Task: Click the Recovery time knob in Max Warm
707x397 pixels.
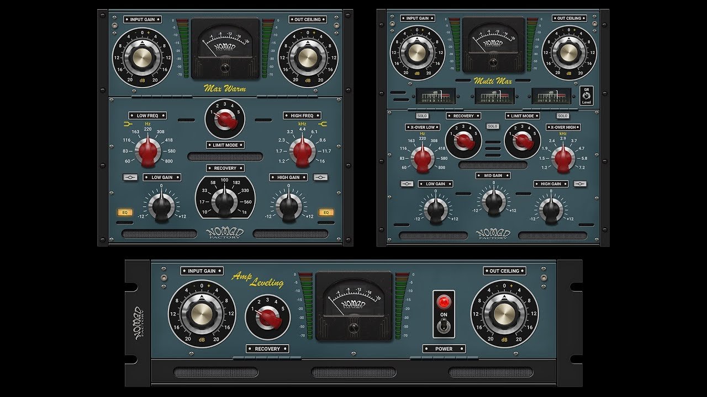Action: click(x=225, y=201)
